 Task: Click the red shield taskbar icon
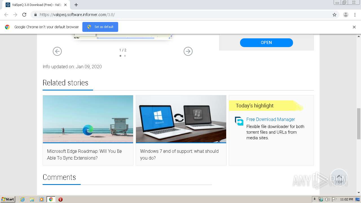tap(60, 199)
